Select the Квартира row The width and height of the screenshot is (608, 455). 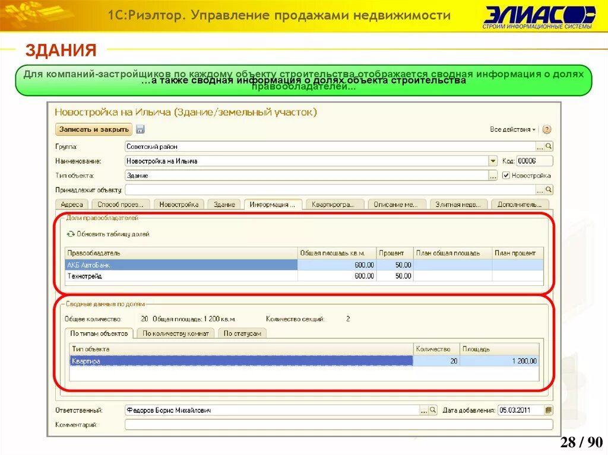(305, 361)
